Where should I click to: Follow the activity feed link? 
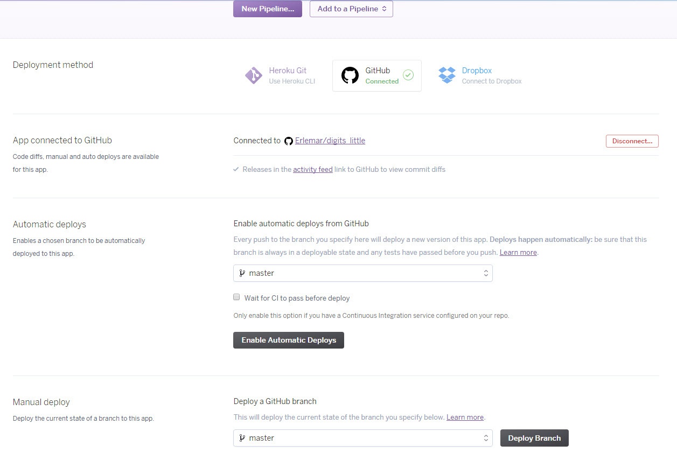pyautogui.click(x=312, y=169)
